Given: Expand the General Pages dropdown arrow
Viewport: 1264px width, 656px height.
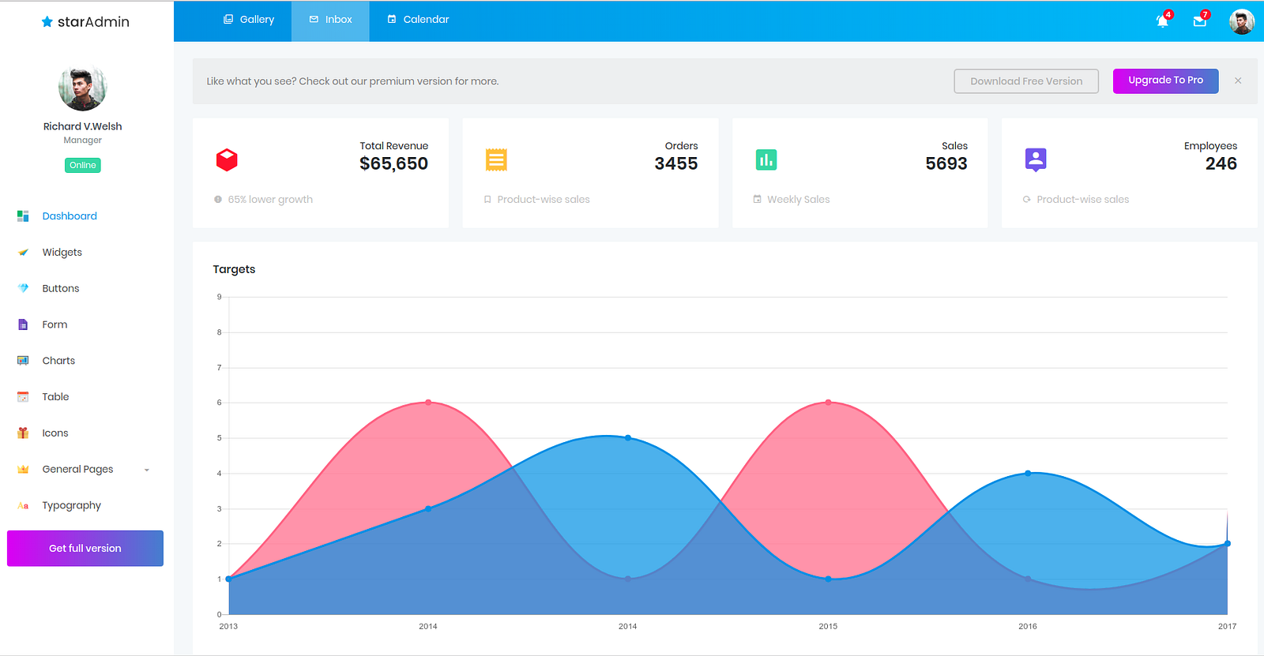Looking at the screenshot, I should tap(147, 470).
